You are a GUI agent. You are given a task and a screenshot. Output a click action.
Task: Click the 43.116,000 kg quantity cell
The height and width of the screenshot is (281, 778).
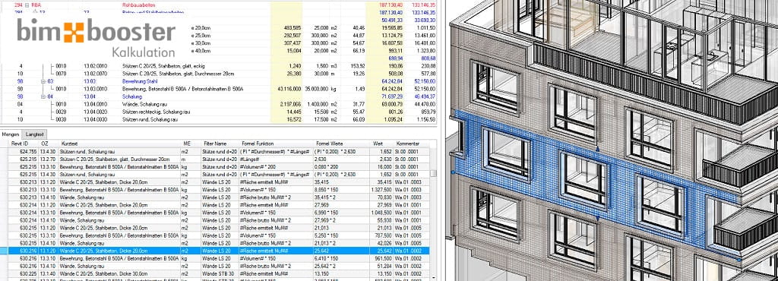(x=286, y=89)
